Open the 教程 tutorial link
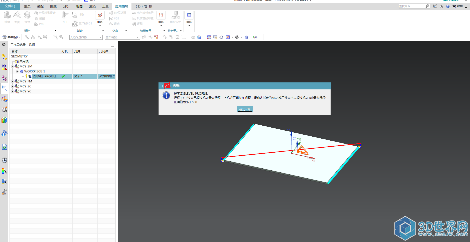Image resolution: width=470 pixels, height=242 pixels. 458,6
